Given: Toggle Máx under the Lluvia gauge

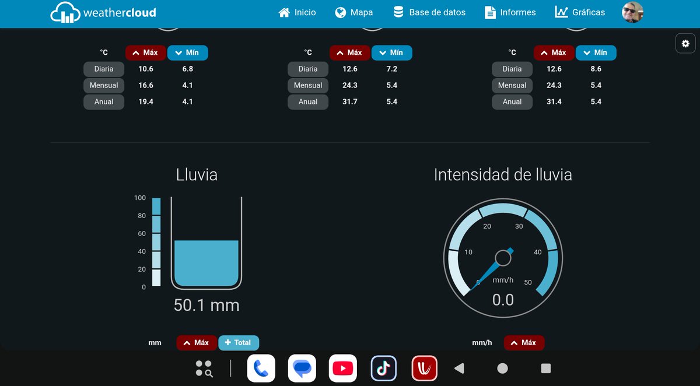Looking at the screenshot, I should (197, 343).
